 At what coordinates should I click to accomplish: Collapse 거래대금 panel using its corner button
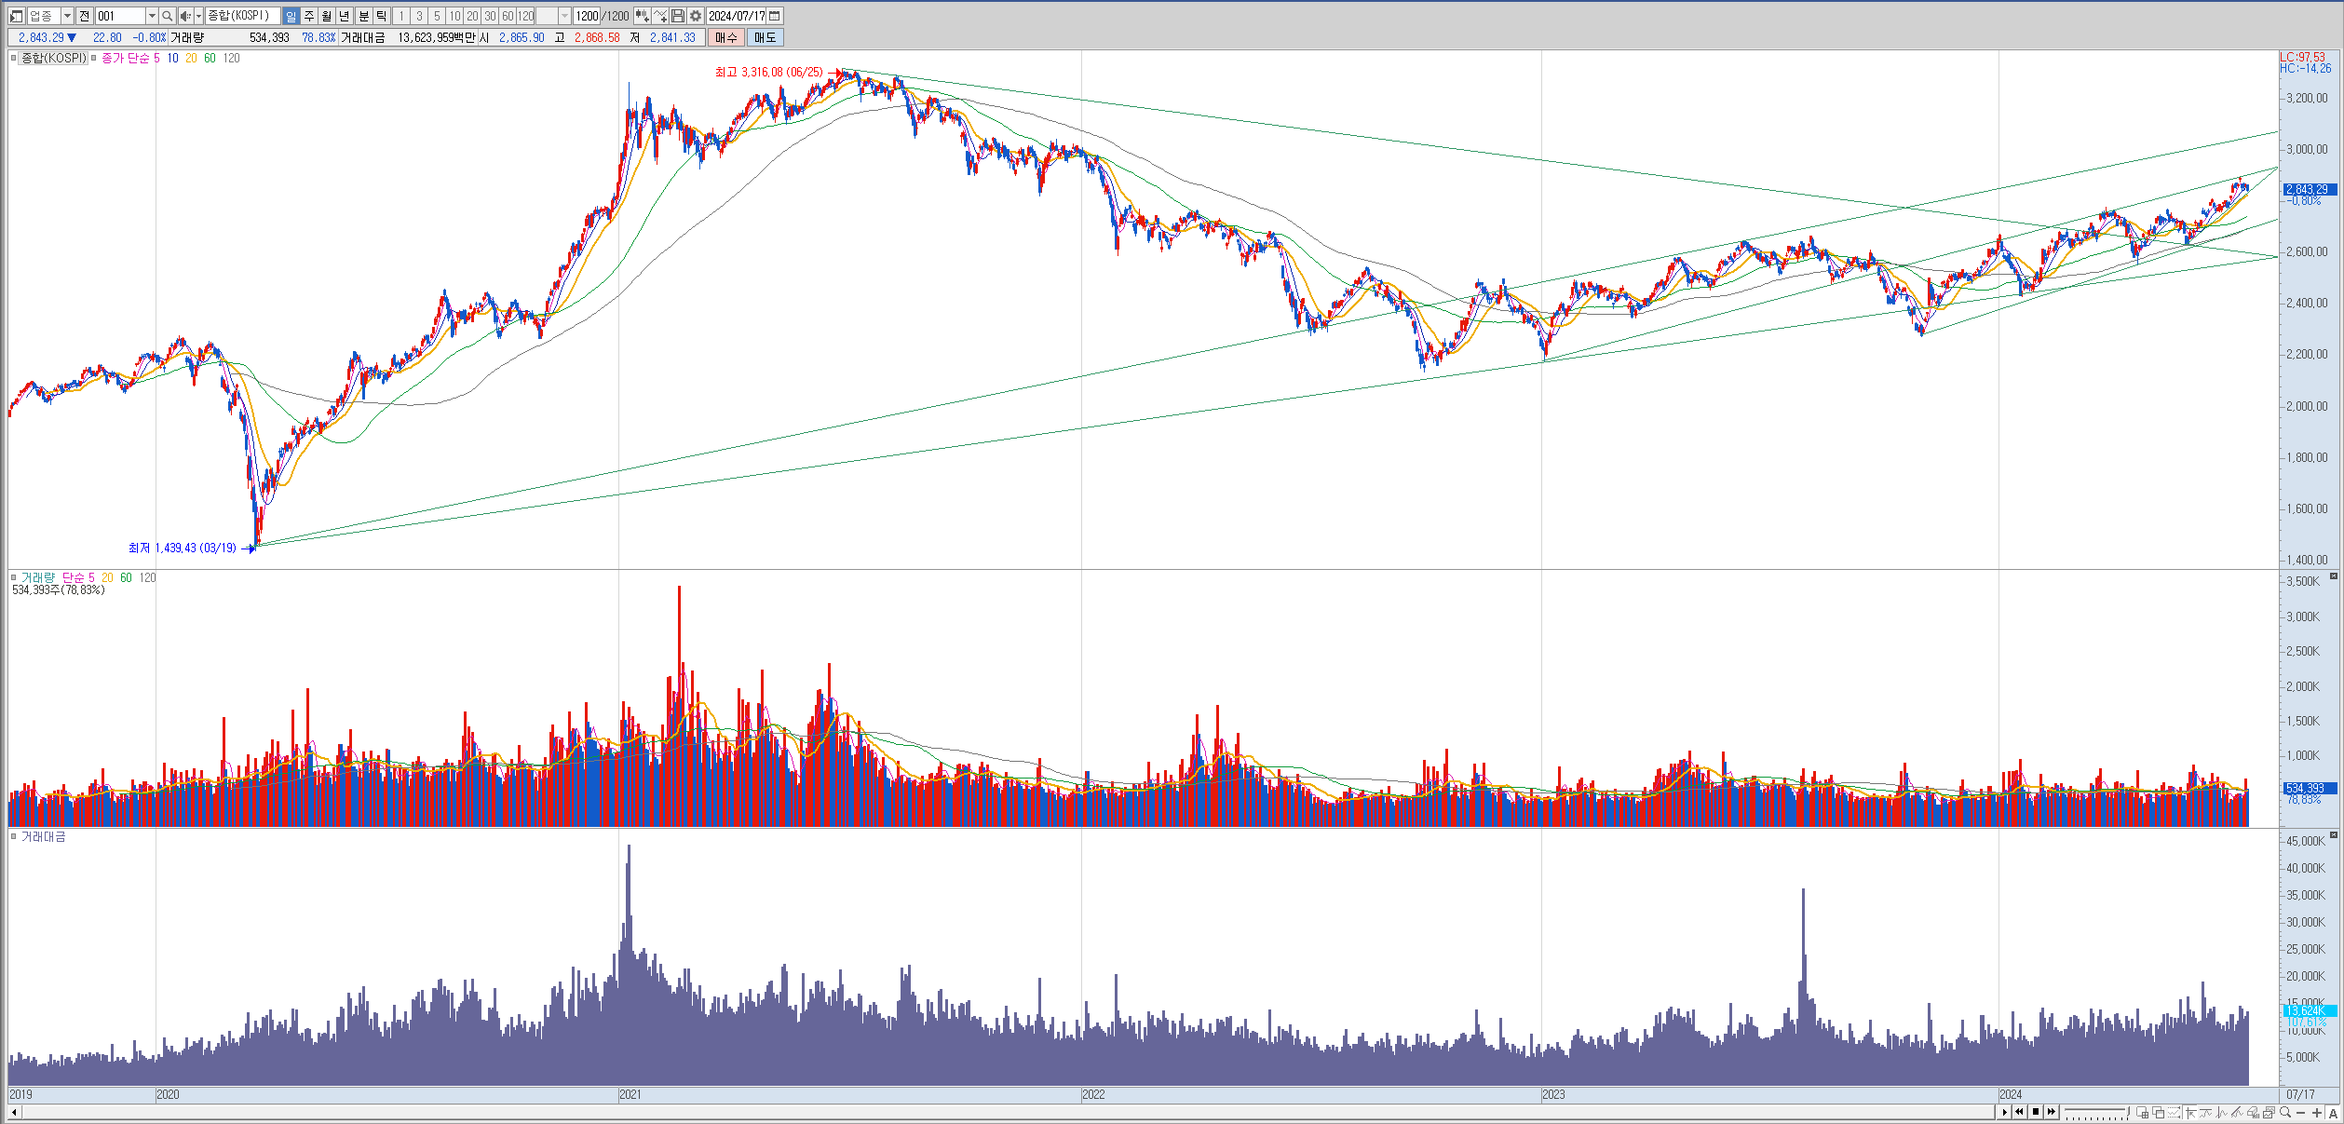(2334, 835)
